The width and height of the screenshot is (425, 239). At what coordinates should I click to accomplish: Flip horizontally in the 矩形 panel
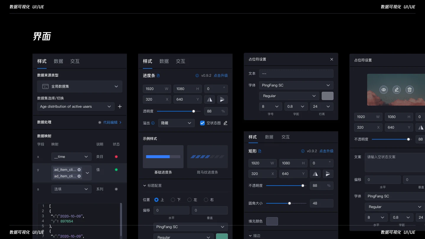(315, 174)
